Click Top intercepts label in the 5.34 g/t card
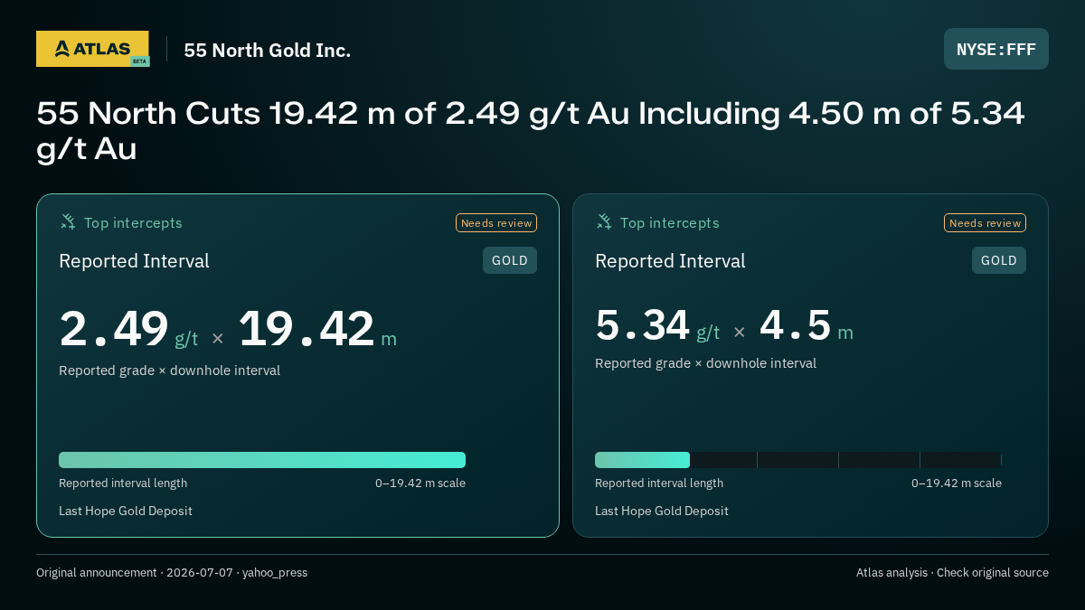Screen dimensions: 1085x610 pos(670,222)
